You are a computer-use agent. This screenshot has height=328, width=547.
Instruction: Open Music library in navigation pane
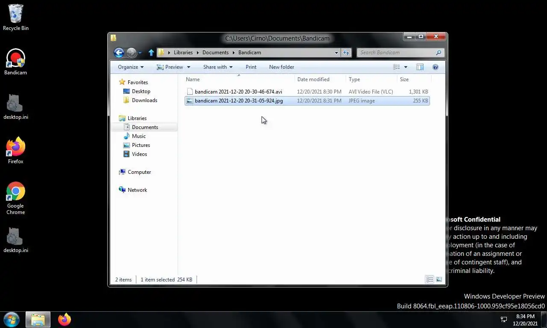point(139,136)
